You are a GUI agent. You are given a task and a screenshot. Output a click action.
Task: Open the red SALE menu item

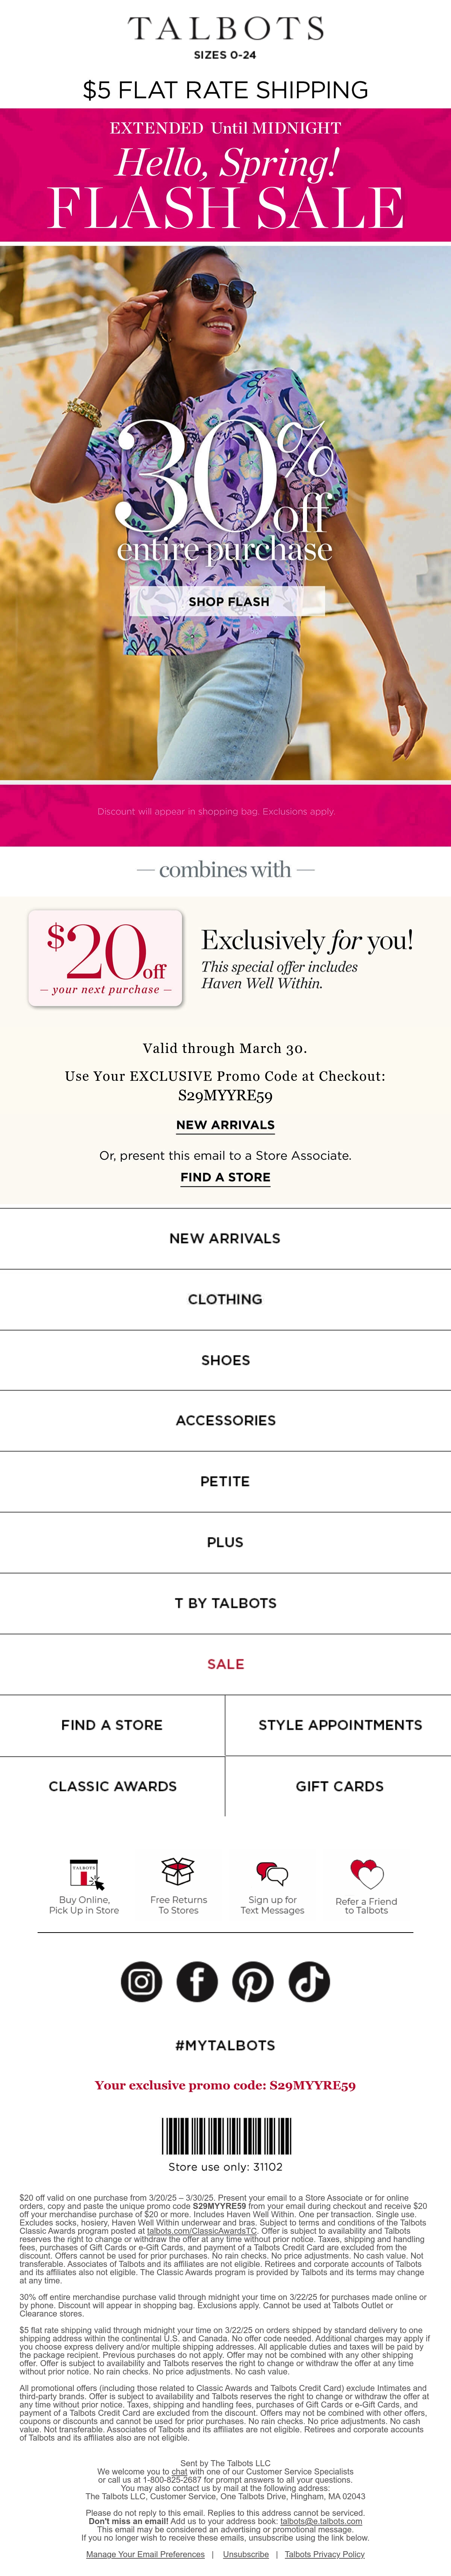225,1664
